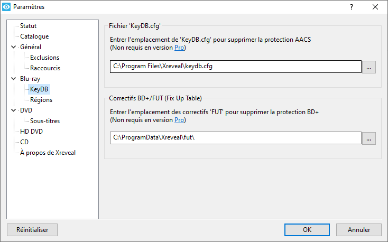Select Régions under Blu-ray

point(41,100)
